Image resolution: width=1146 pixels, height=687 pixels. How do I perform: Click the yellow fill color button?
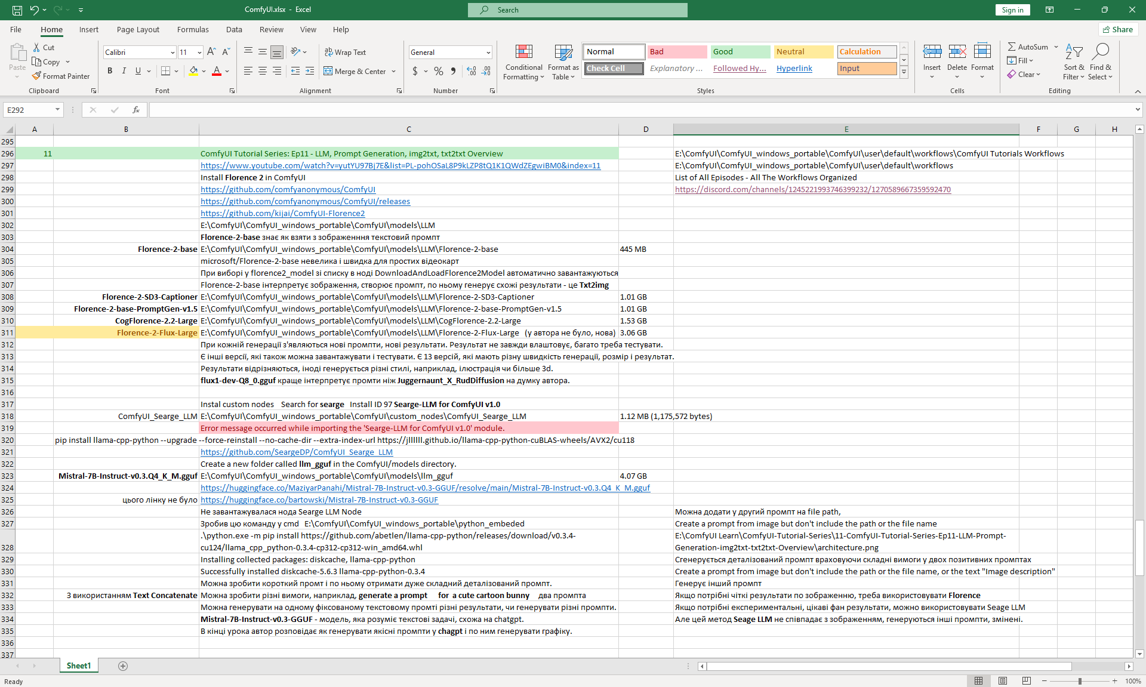[x=193, y=71]
